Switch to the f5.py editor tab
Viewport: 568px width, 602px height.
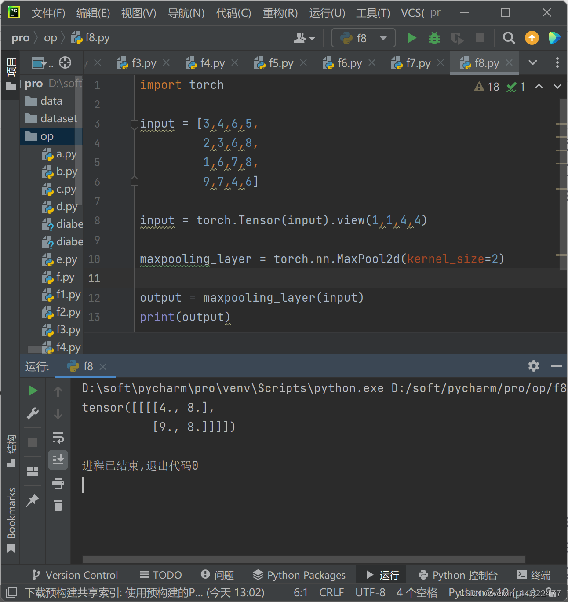pyautogui.click(x=274, y=63)
